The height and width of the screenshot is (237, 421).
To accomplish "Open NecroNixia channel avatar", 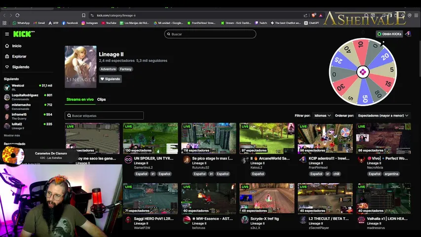I will (x=361, y=159).
